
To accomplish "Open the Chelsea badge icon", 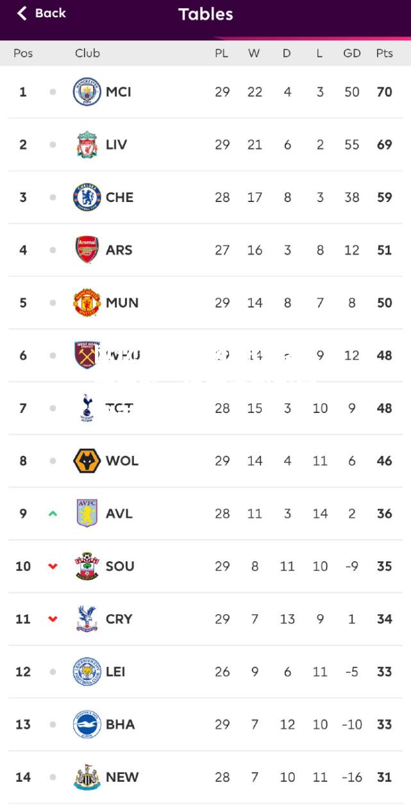I will point(87,198).
